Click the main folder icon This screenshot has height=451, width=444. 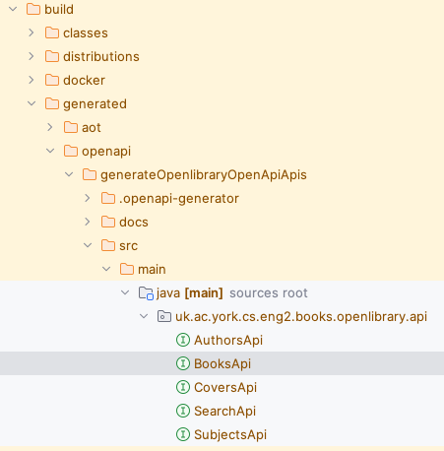tap(127, 269)
